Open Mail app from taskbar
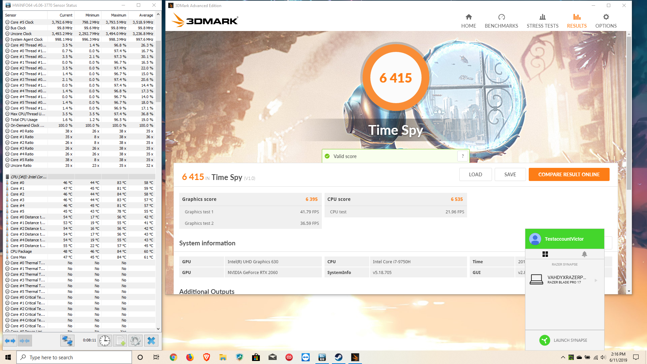This screenshot has width=647, height=364. (x=273, y=357)
